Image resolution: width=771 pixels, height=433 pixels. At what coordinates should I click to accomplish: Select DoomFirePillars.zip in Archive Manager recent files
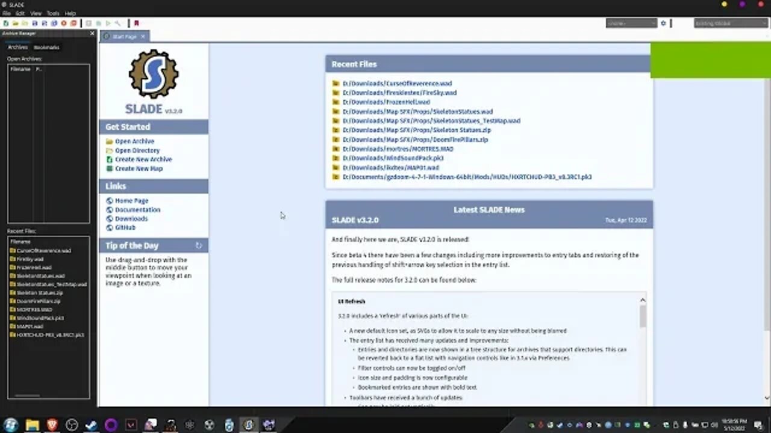39,301
